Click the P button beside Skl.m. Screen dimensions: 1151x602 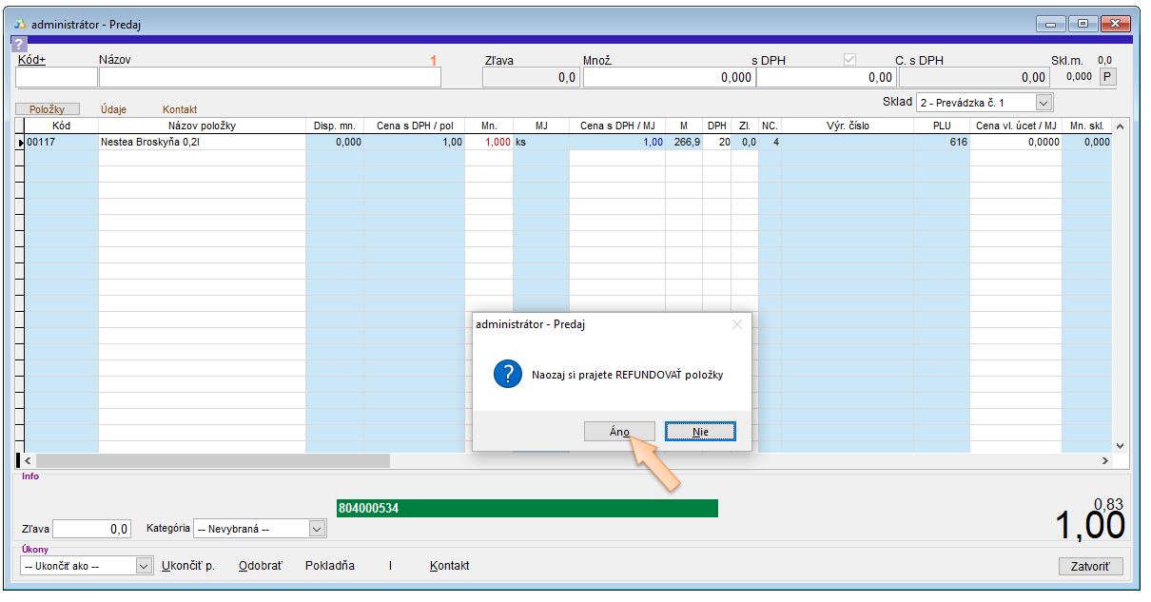click(x=1107, y=77)
